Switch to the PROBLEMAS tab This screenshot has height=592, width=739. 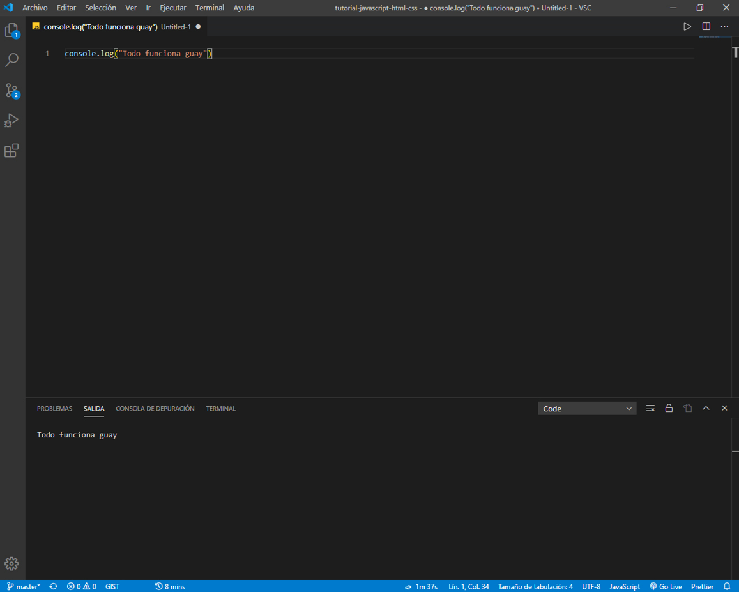[55, 409]
